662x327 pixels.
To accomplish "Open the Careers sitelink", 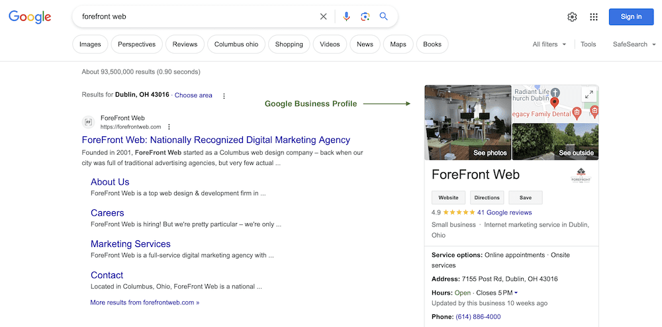I will point(107,213).
